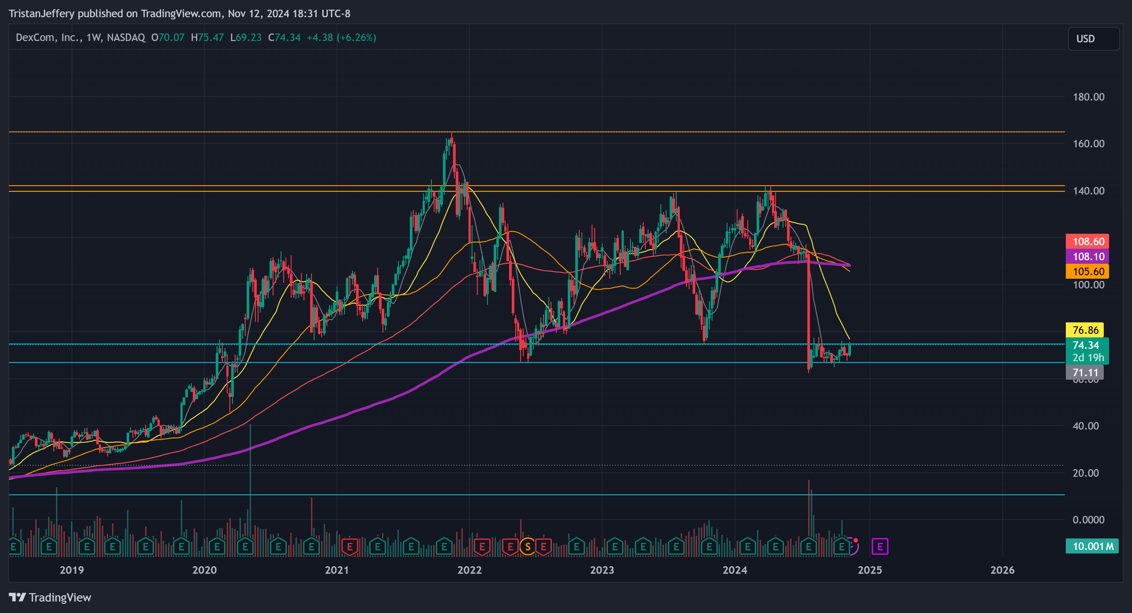The width and height of the screenshot is (1132, 613).
Task: Click the orange S stock split marker
Action: click(x=528, y=547)
